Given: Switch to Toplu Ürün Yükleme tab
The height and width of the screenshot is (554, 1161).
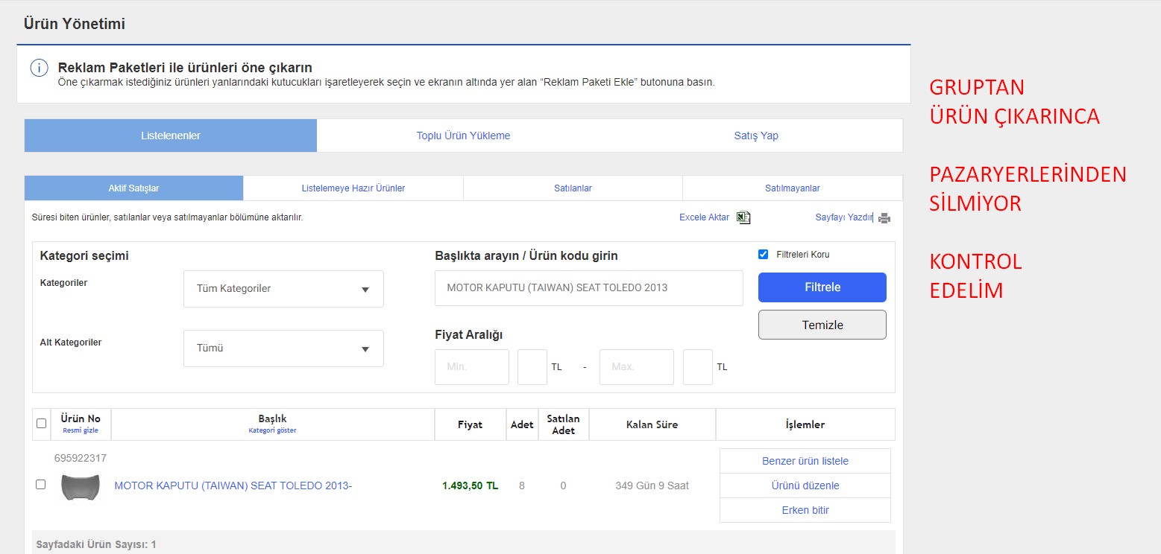Looking at the screenshot, I should (463, 136).
